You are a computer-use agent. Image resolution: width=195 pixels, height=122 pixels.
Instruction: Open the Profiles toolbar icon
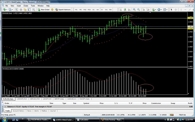10,10
